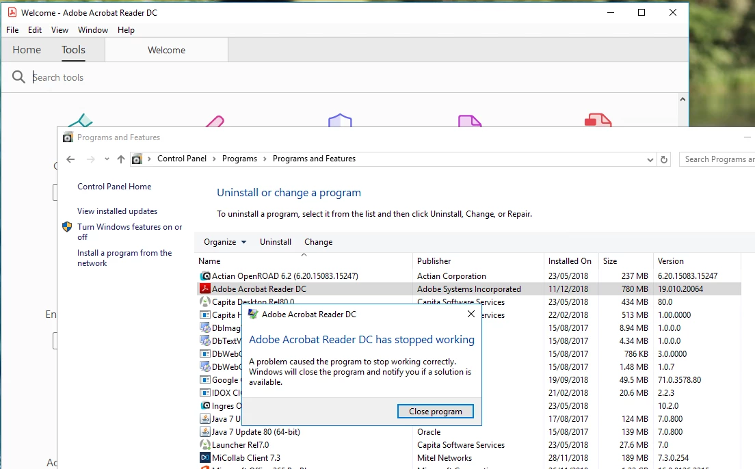The width and height of the screenshot is (755, 469).
Task: Click the DbImag program icon in list
Action: pyautogui.click(x=205, y=328)
